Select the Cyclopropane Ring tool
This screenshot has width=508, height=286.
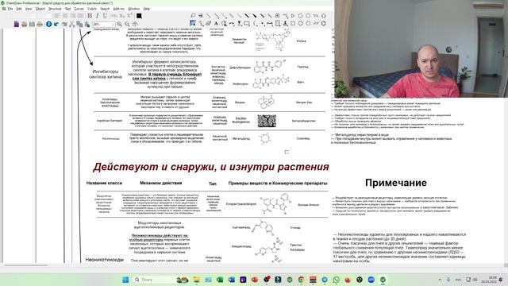[293, 16]
